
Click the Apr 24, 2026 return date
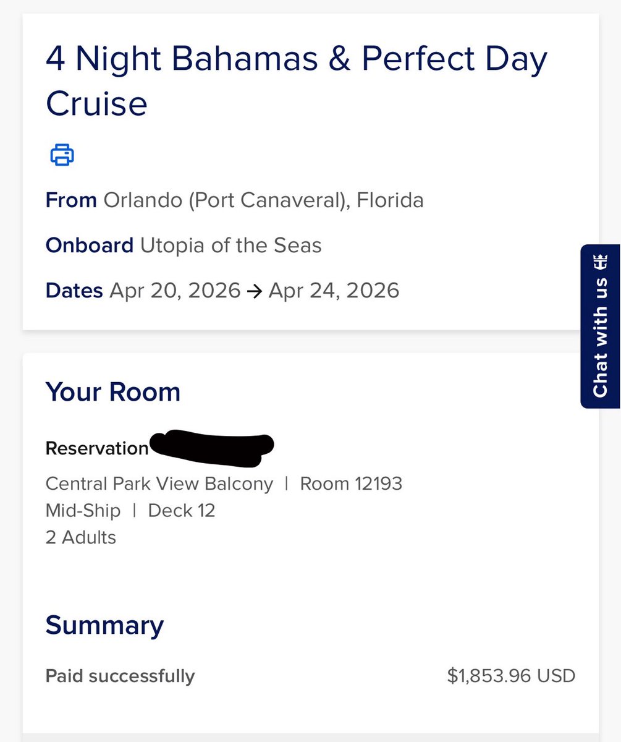(334, 291)
